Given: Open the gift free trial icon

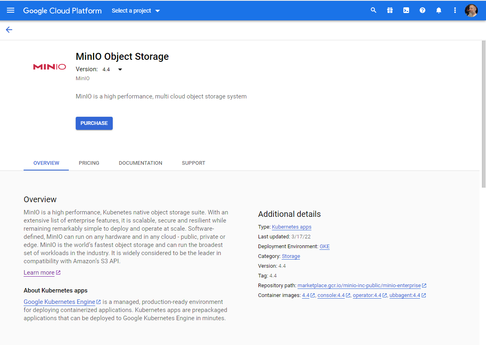Looking at the screenshot, I should (x=390, y=11).
